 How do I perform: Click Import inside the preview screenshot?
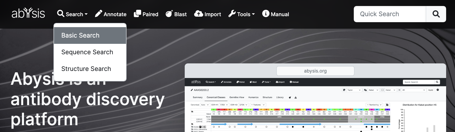pyautogui.click(x=280, y=82)
